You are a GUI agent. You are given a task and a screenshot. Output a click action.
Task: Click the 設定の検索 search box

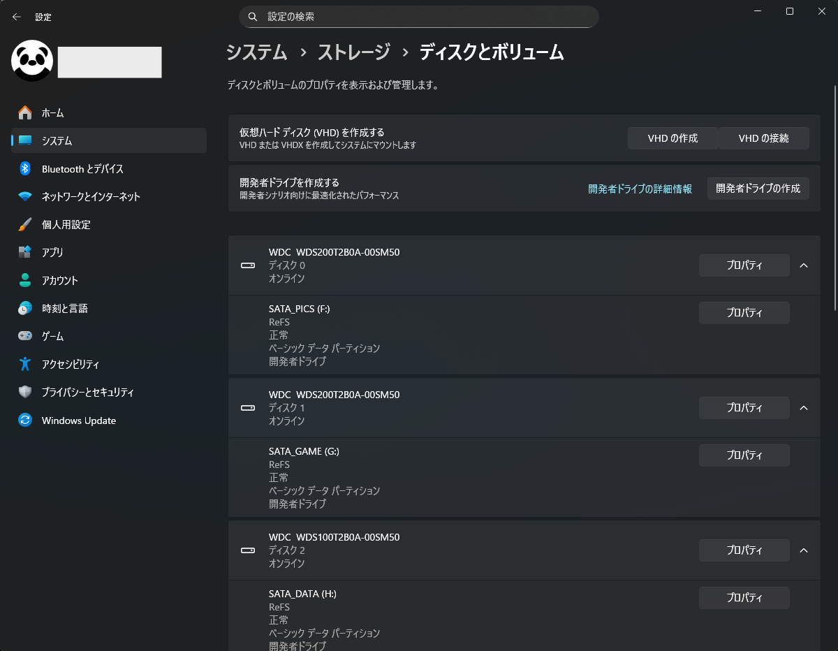[x=419, y=17]
